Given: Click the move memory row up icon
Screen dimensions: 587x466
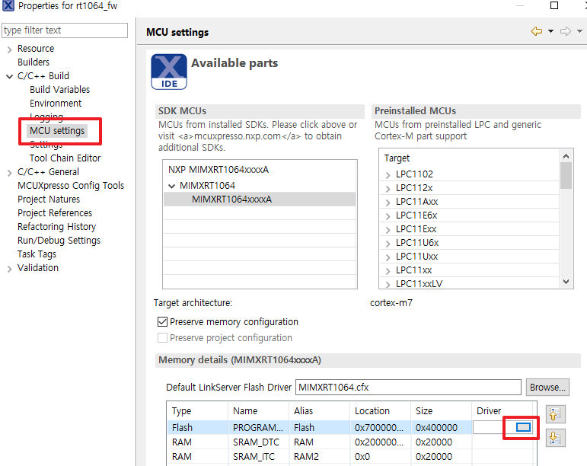Looking at the screenshot, I should tap(555, 414).
